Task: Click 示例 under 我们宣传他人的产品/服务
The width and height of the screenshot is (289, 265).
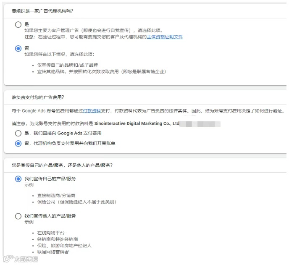Action: click(x=29, y=222)
